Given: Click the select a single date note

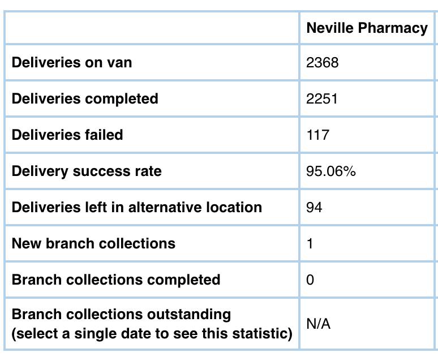Looking at the screenshot, I should [x=152, y=333].
